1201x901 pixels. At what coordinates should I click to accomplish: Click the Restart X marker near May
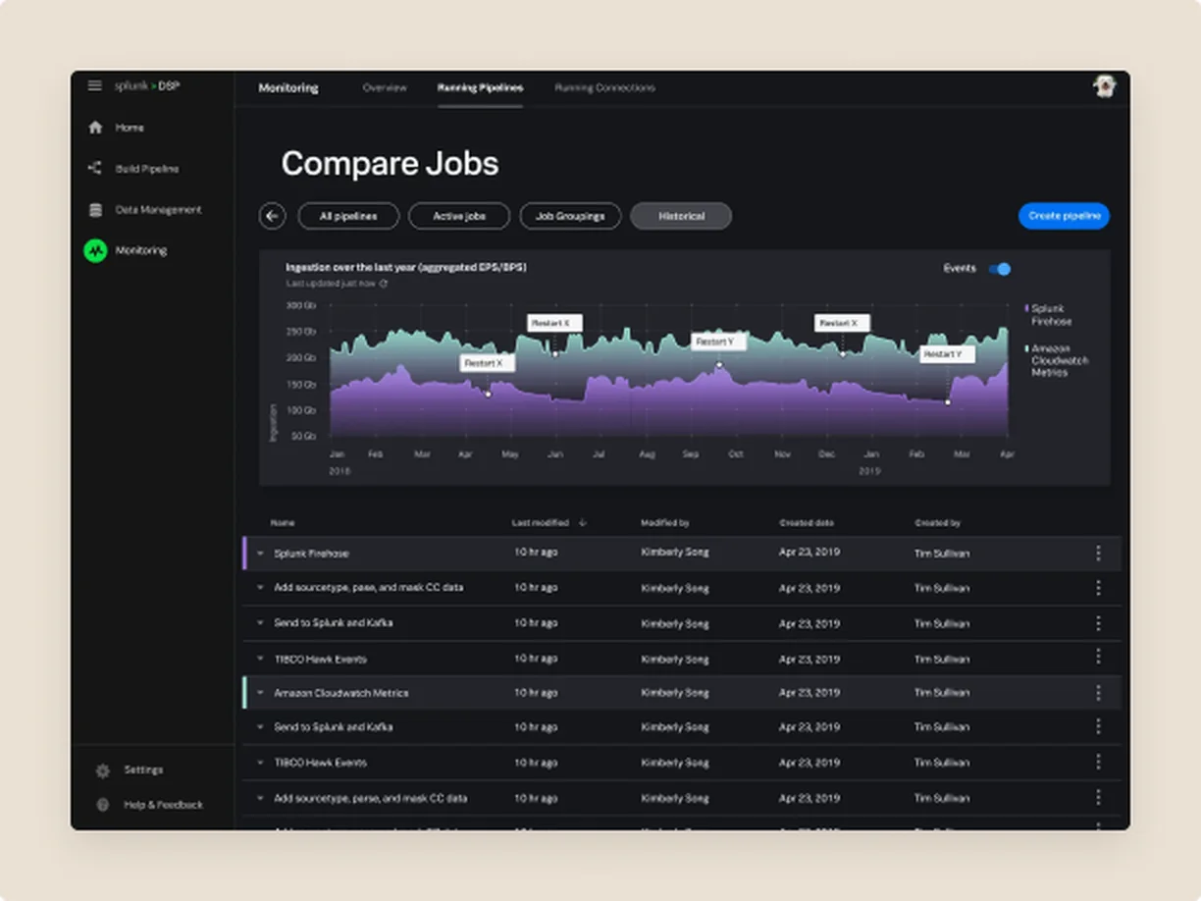[x=488, y=363]
